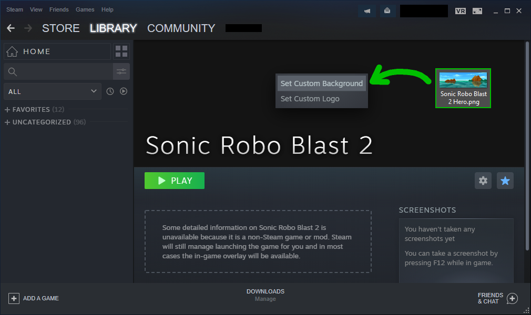The height and width of the screenshot is (315, 531).
Task: Open Friends & Chat
Action: click(x=497, y=298)
